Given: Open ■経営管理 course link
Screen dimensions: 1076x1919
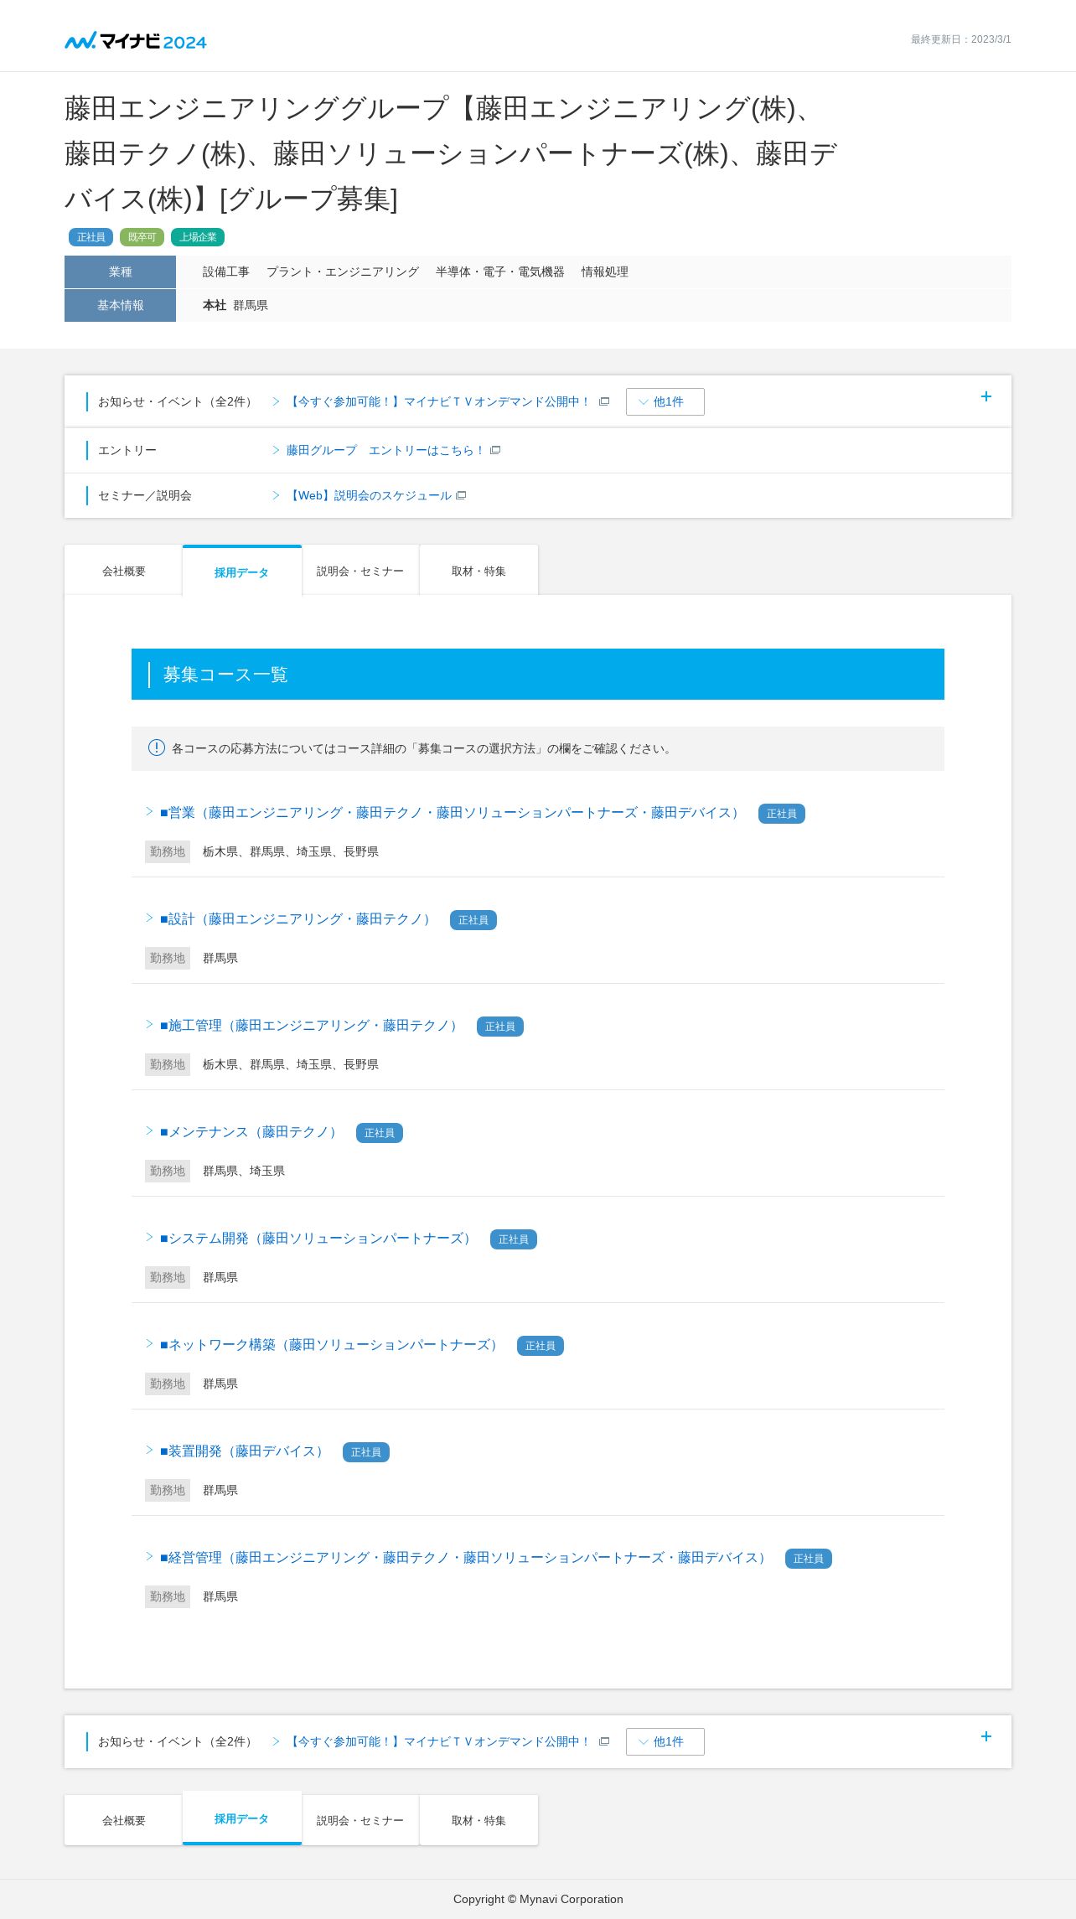Looking at the screenshot, I should coord(464,1558).
